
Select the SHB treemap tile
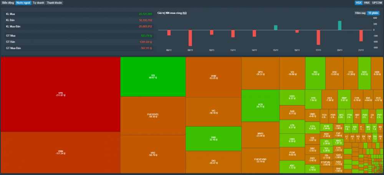338,170
